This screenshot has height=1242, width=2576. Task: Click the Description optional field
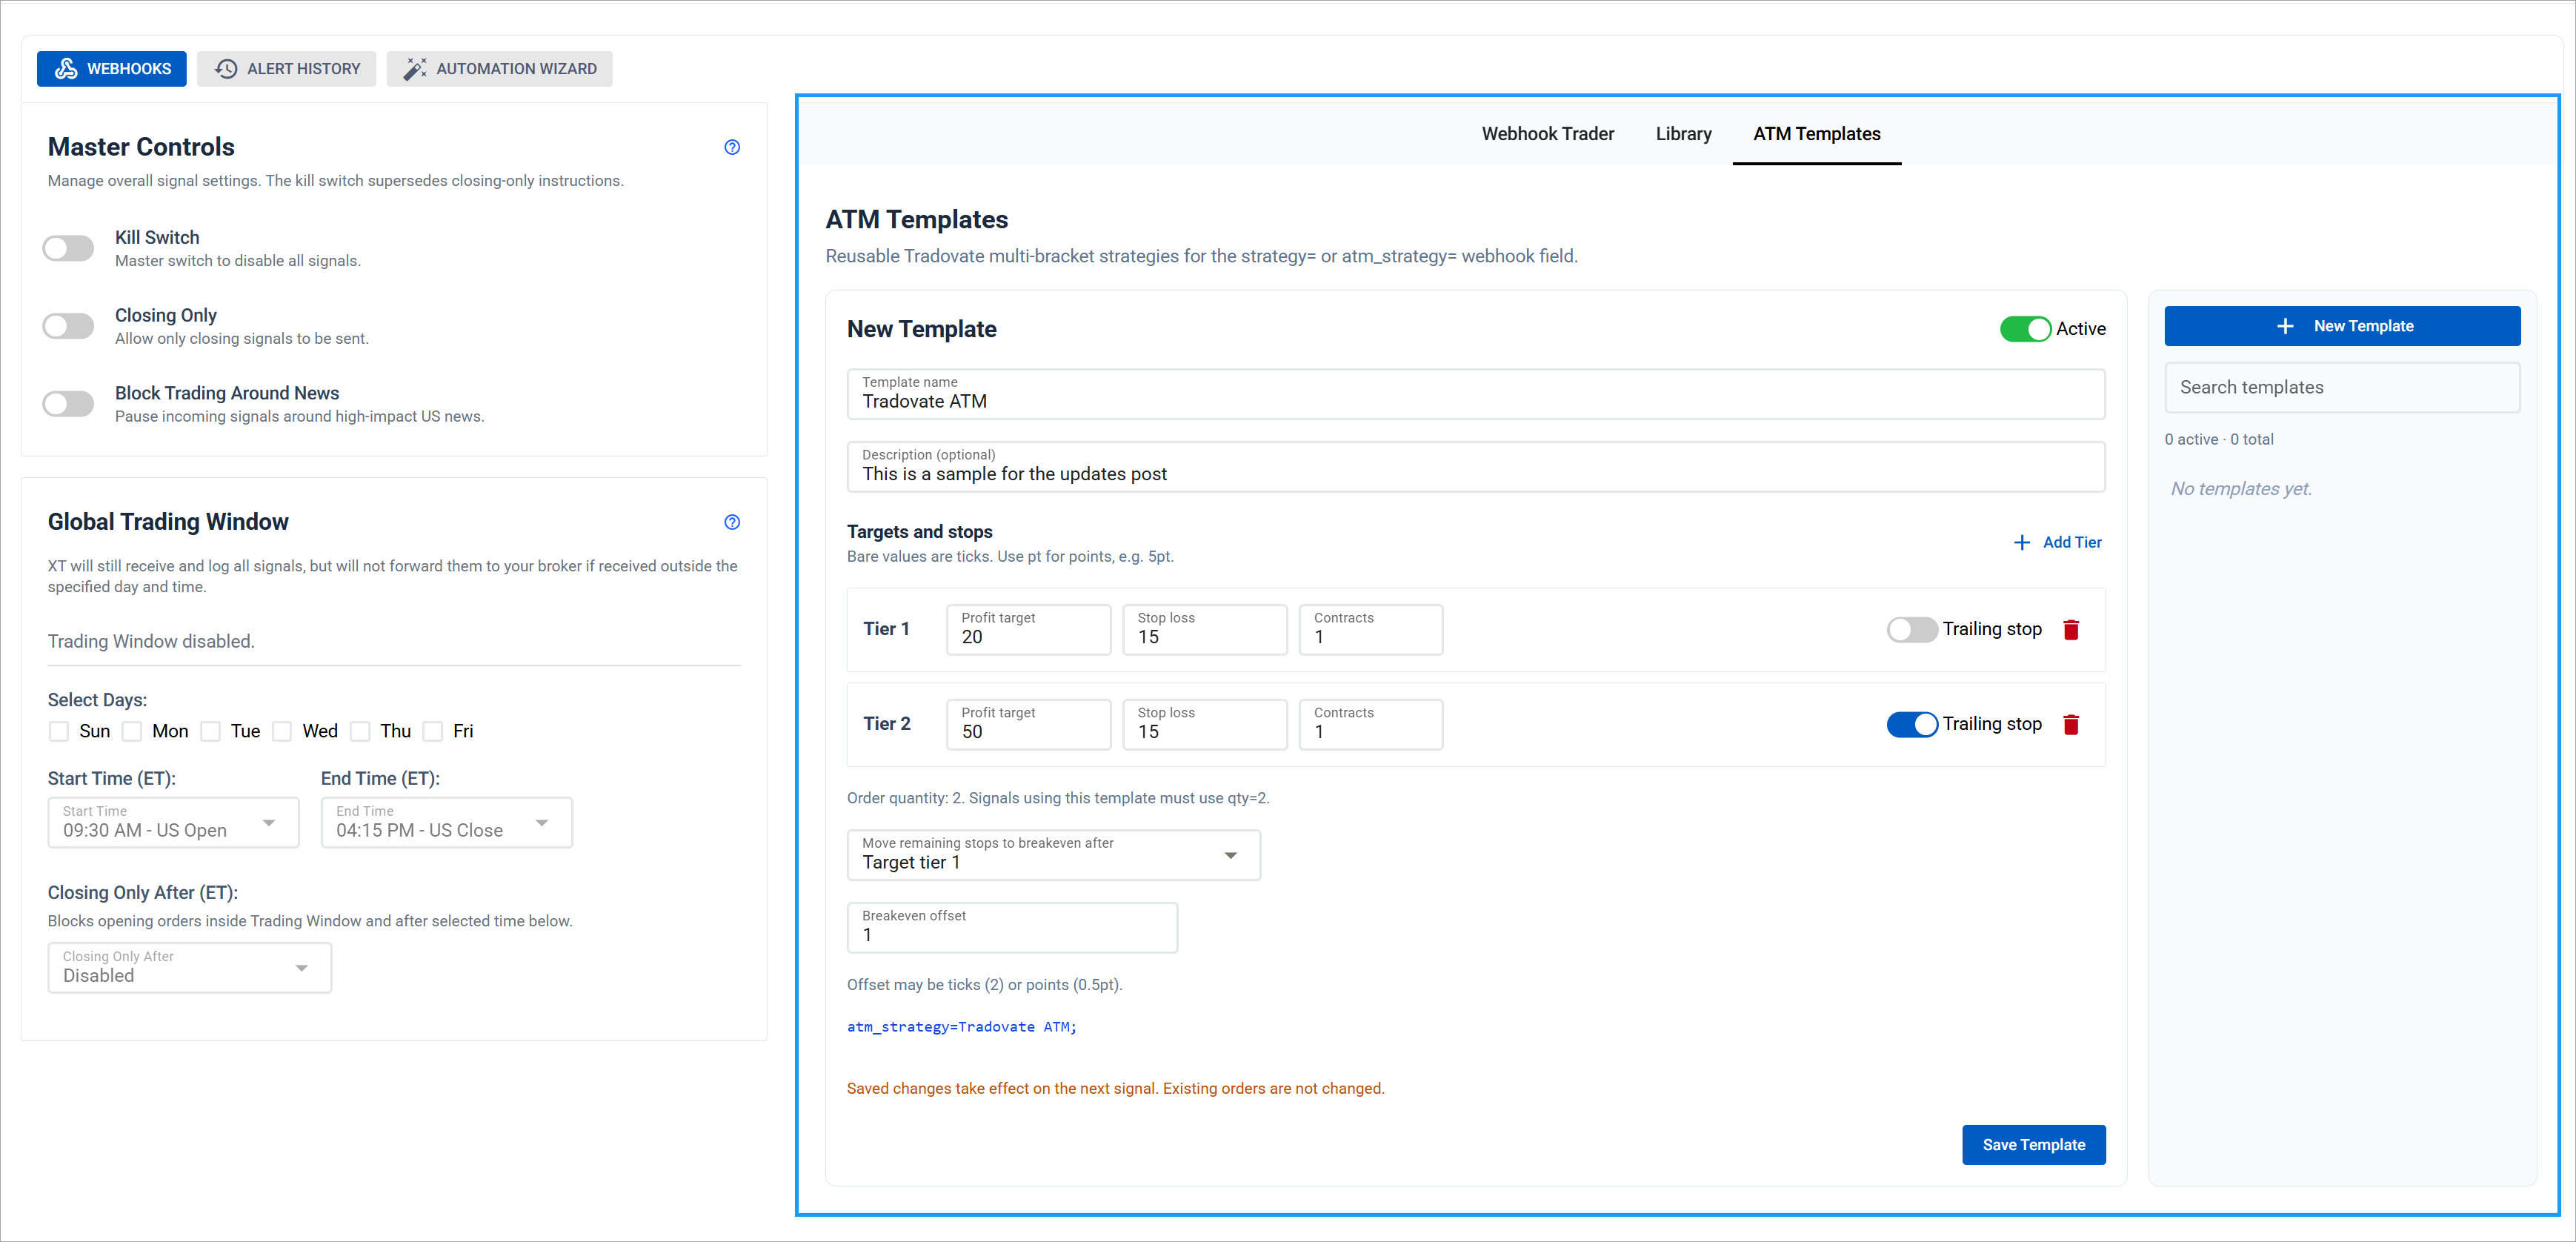pos(1475,467)
